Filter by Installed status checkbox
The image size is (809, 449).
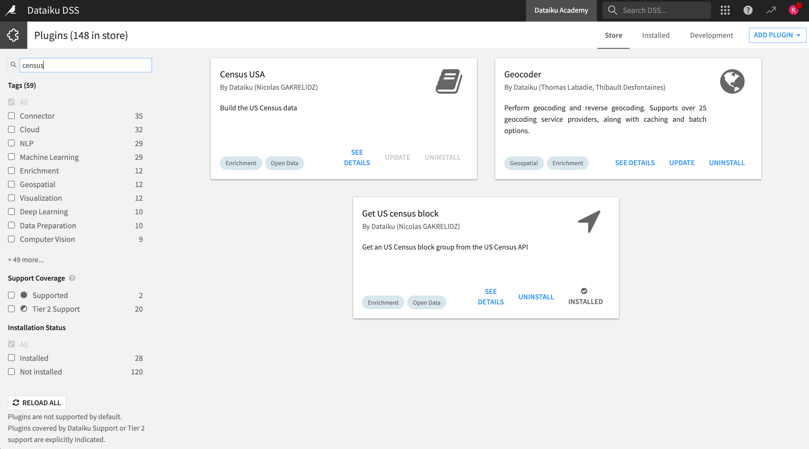point(11,358)
